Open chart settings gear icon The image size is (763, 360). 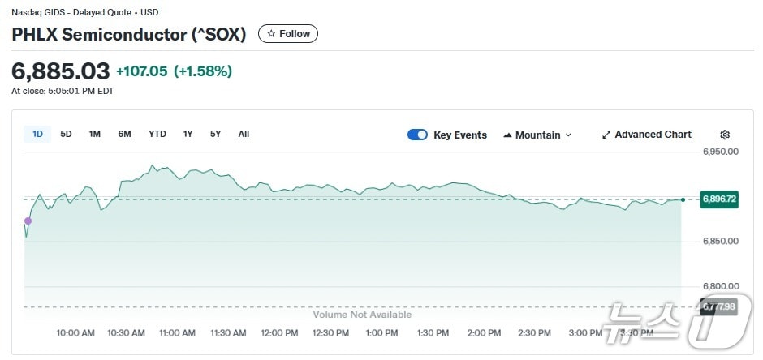pyautogui.click(x=725, y=135)
